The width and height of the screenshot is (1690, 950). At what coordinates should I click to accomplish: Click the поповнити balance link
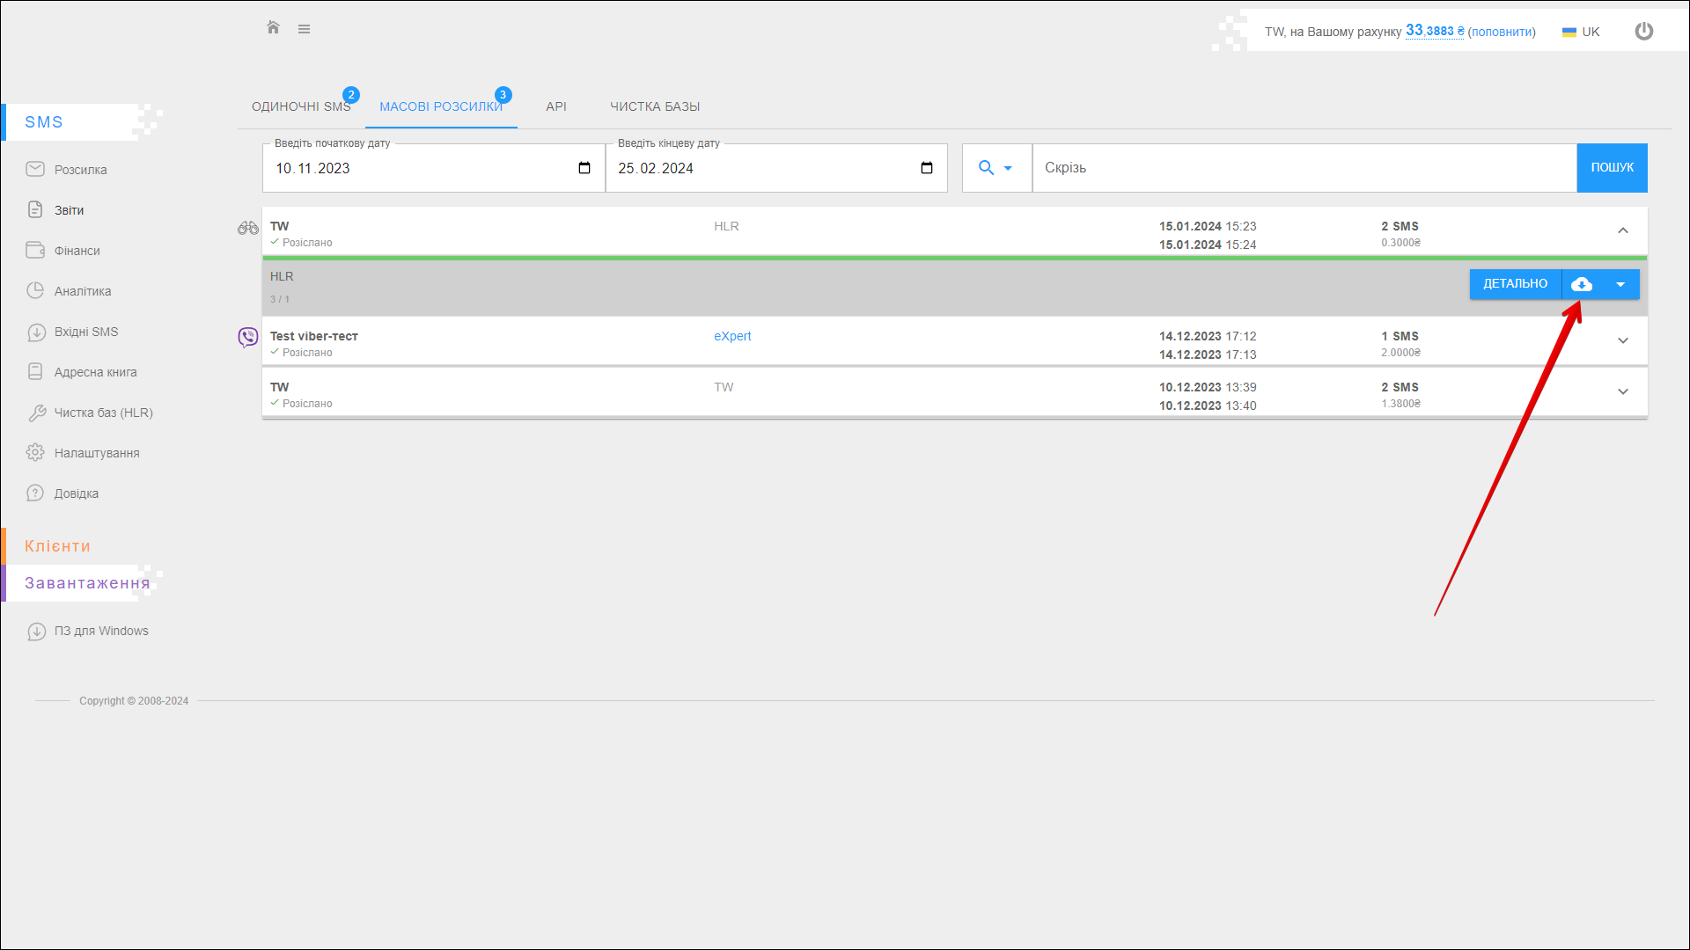tap(1501, 32)
